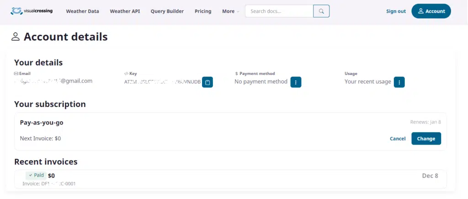468x199 pixels.
Task: Click the Visual Crossing logo
Action: 32,11
